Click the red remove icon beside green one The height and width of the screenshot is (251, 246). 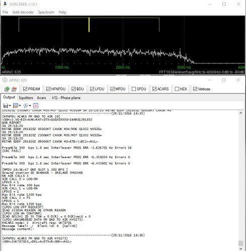click(14, 89)
